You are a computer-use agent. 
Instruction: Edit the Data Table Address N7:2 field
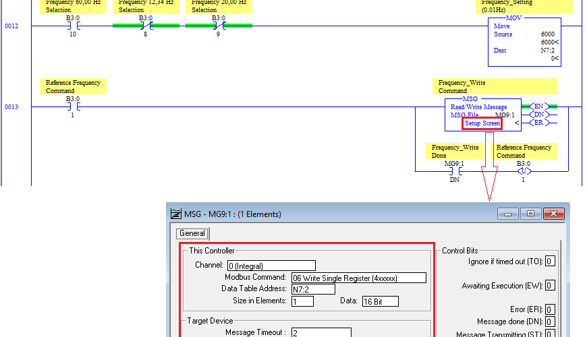313,289
